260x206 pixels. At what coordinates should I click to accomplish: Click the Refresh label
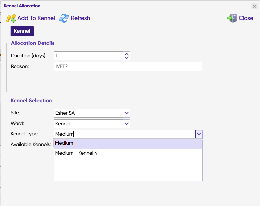[x=81, y=18]
